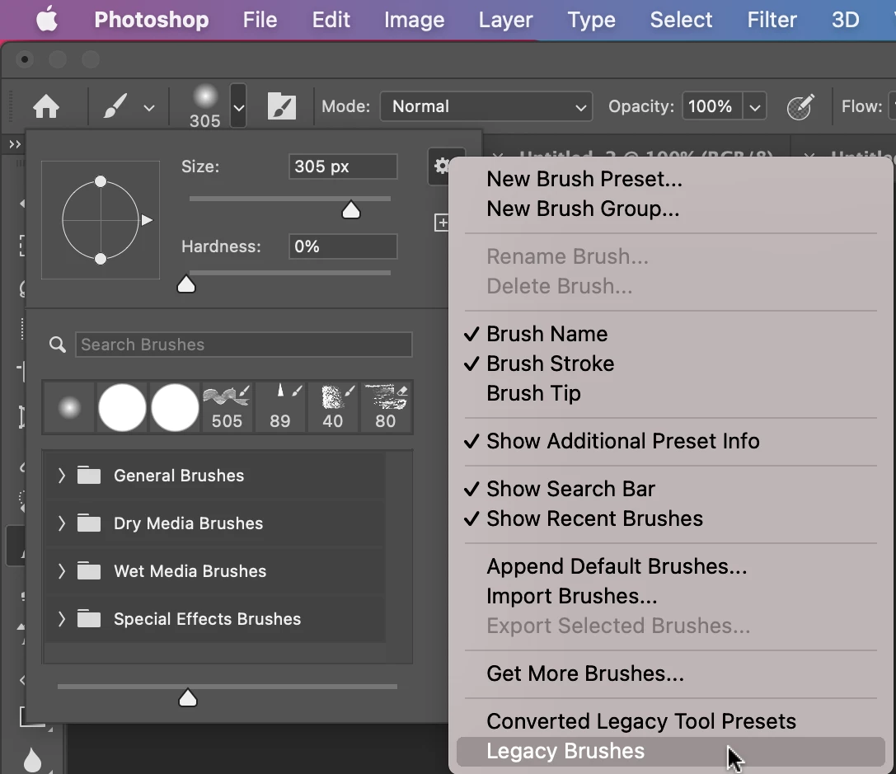The height and width of the screenshot is (774, 896).
Task: Click the Hardness slider handle
Action: pyautogui.click(x=186, y=284)
